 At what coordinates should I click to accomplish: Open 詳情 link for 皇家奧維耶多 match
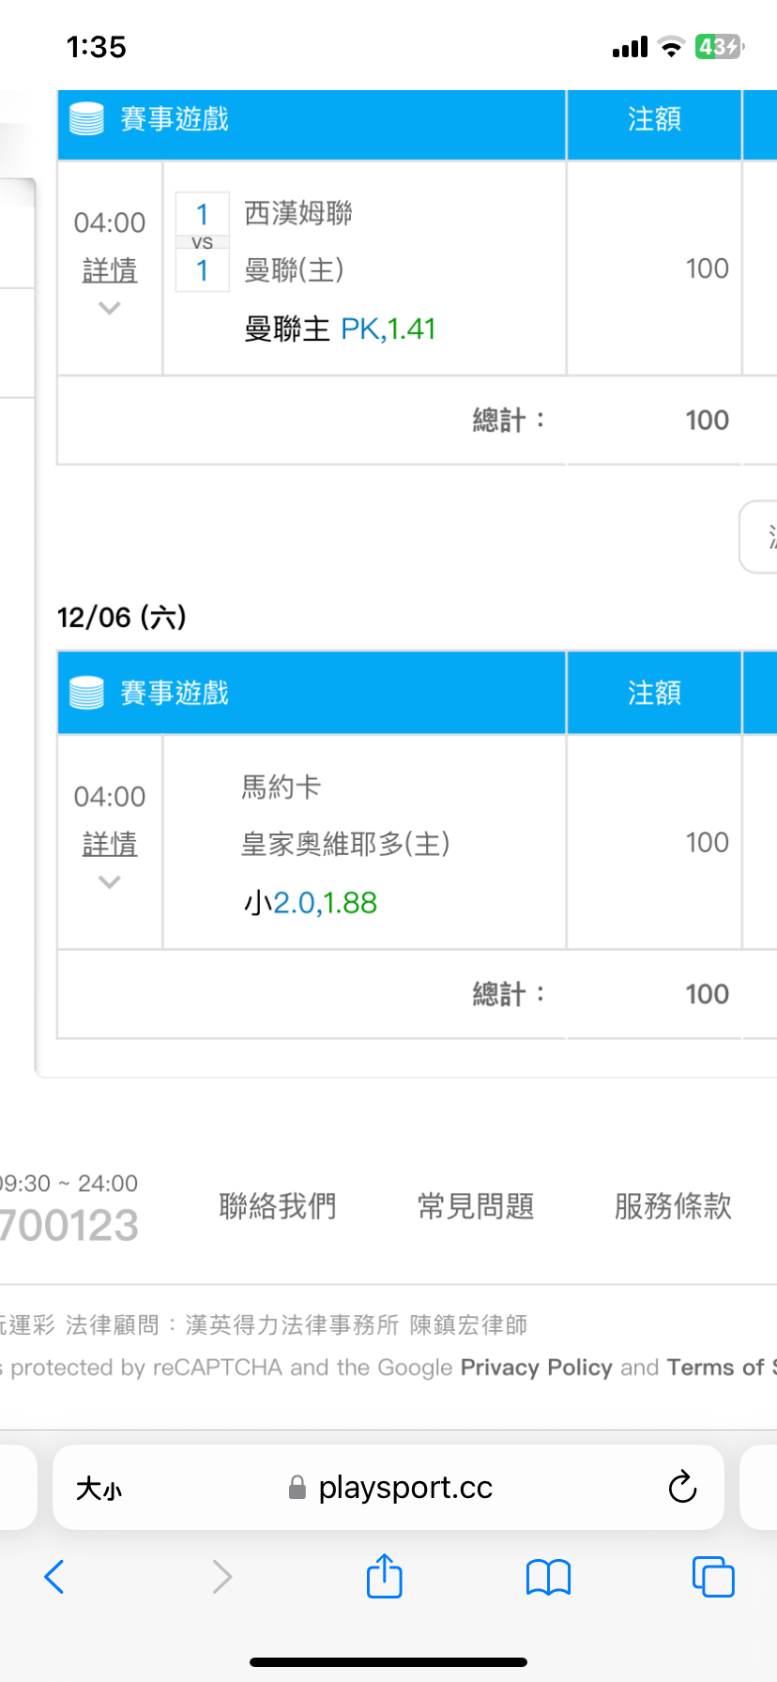110,845
